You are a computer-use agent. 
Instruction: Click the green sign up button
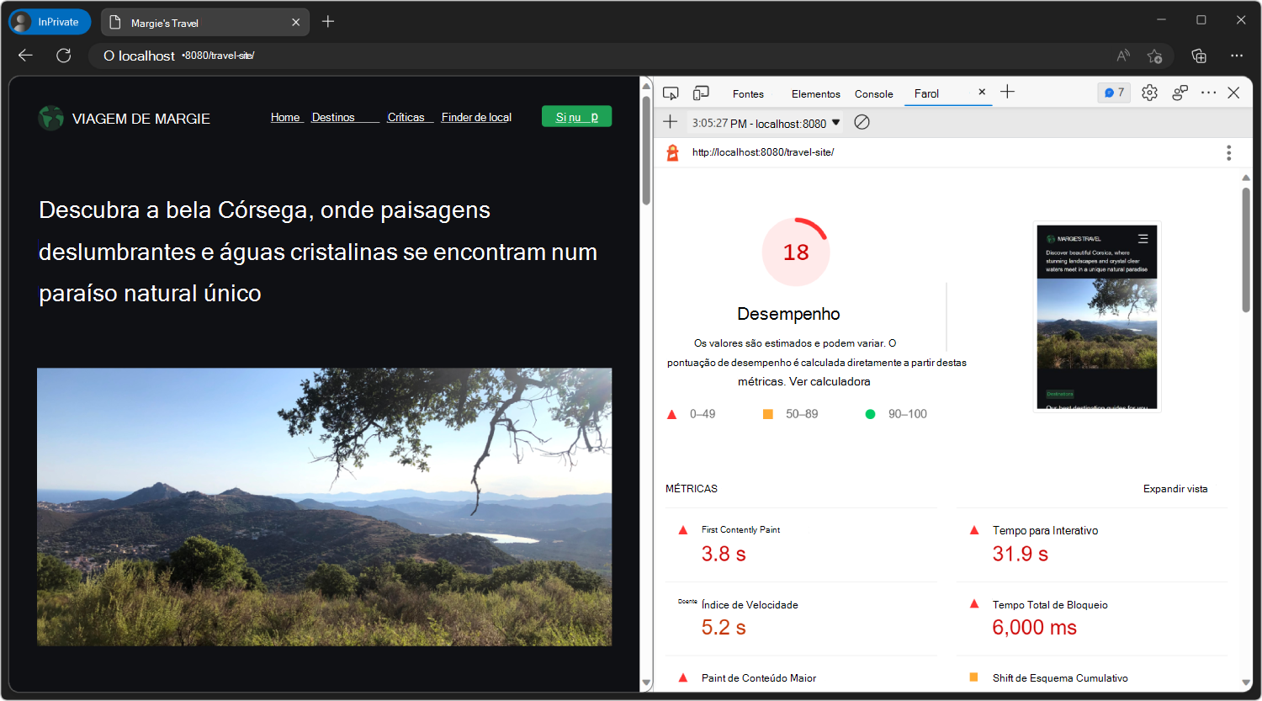pyautogui.click(x=576, y=116)
